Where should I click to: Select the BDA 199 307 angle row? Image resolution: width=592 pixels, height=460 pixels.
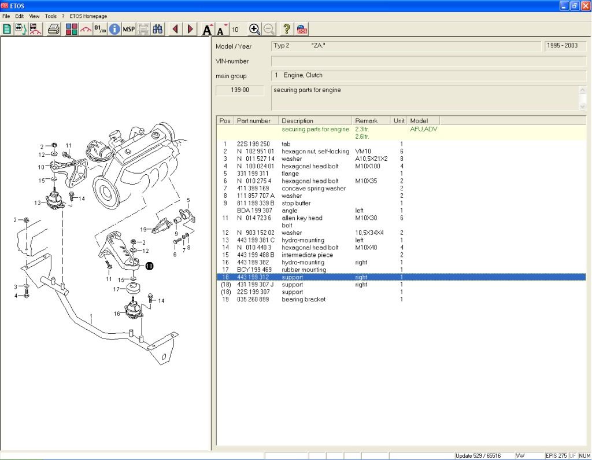[401, 211]
